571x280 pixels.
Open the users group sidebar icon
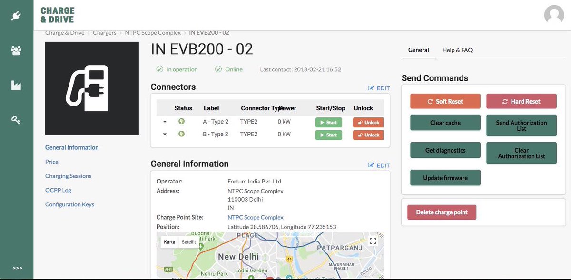(16, 50)
